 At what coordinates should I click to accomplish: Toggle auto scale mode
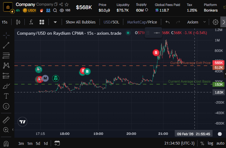220,143
